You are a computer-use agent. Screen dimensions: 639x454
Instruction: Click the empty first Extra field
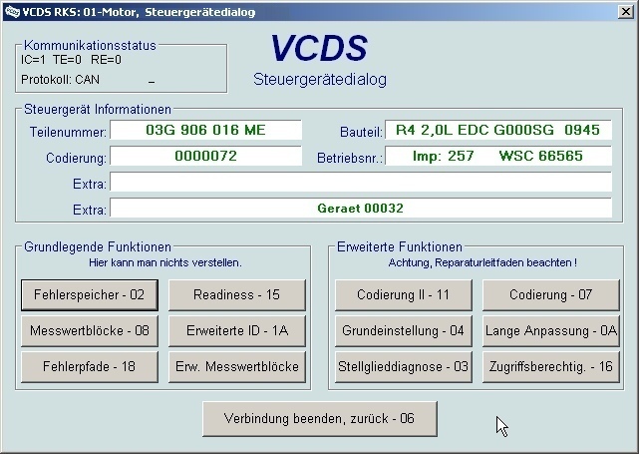[361, 182]
